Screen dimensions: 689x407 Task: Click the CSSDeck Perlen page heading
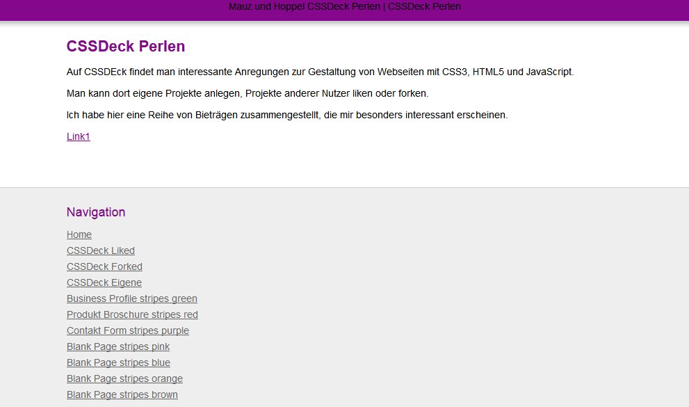pos(125,46)
